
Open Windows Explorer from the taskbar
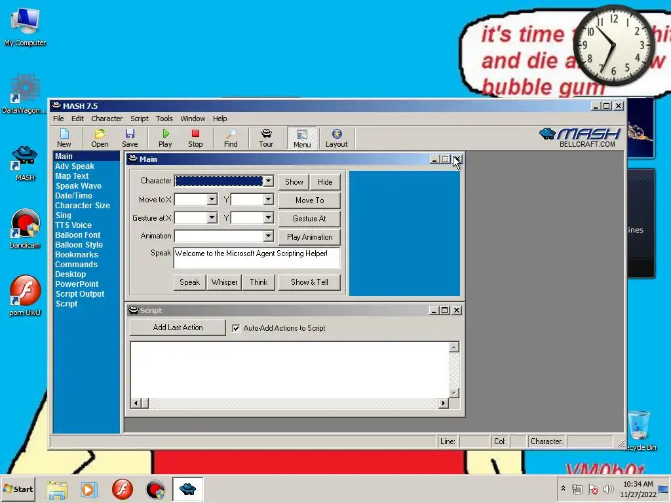coord(57,489)
